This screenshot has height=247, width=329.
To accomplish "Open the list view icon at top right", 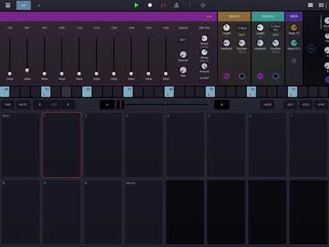I will [310, 5].
